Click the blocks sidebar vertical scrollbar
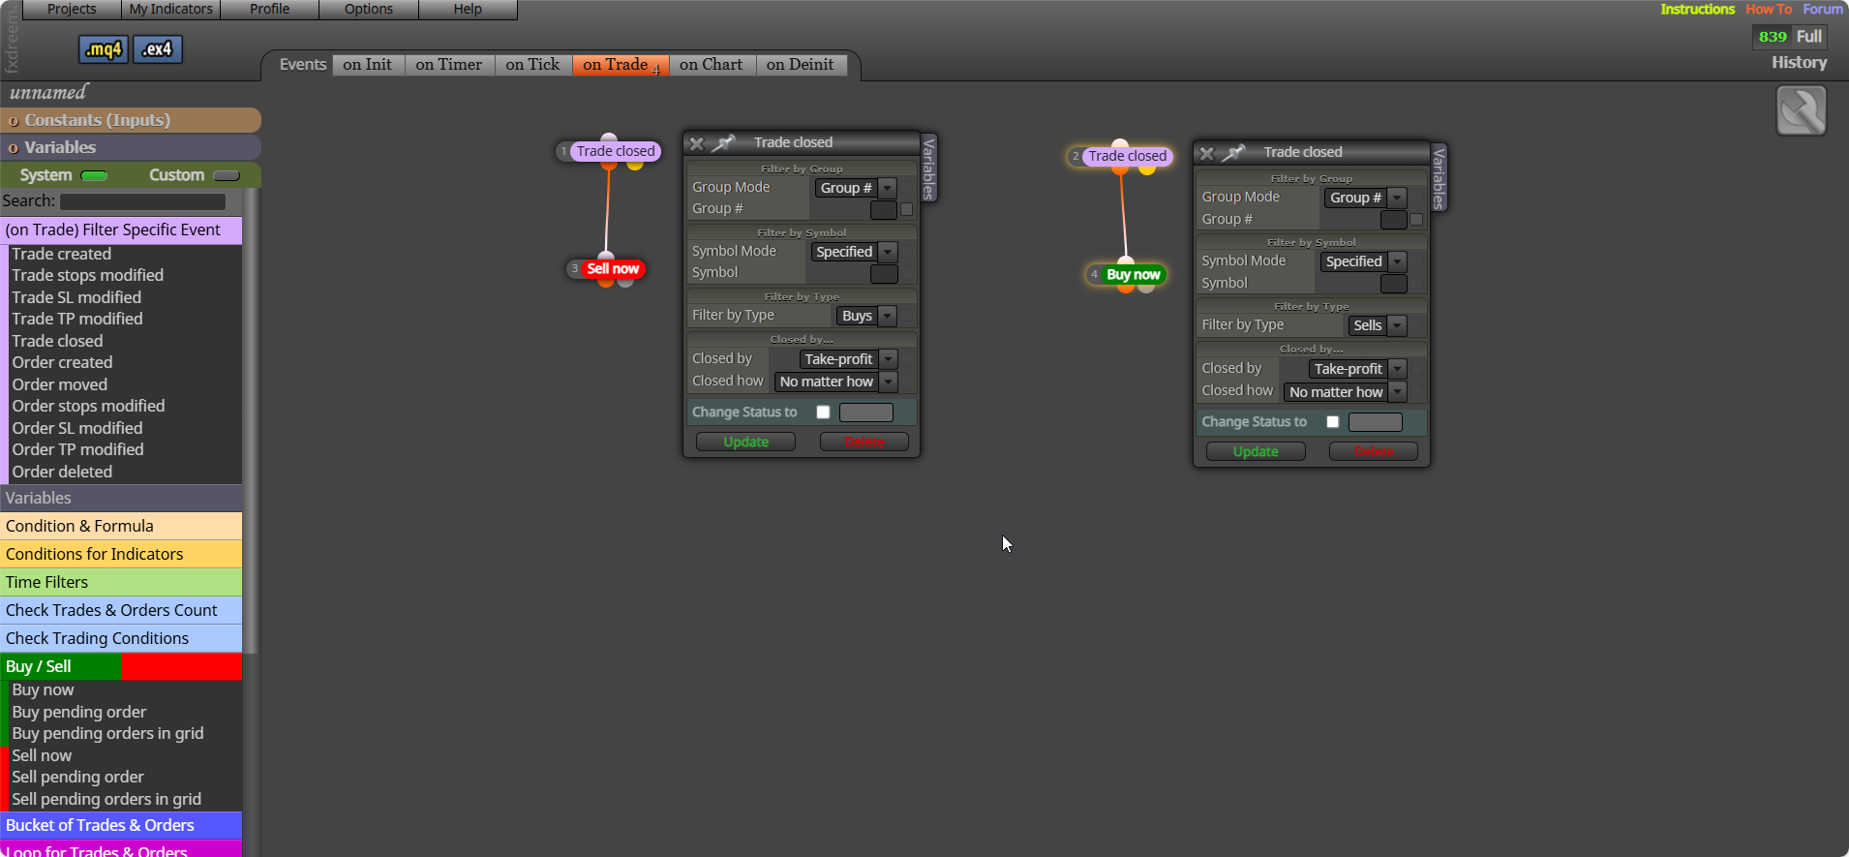Viewport: 1849px width, 857px height. (x=251, y=420)
